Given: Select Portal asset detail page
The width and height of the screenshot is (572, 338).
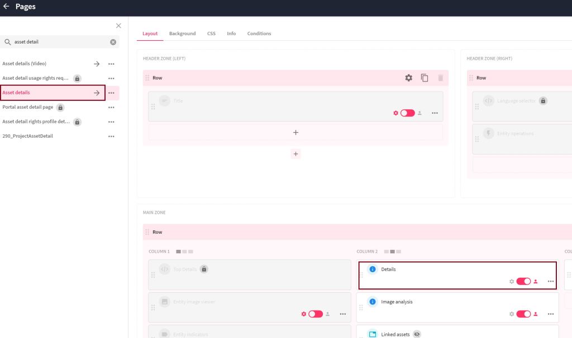Looking at the screenshot, I should click(28, 107).
